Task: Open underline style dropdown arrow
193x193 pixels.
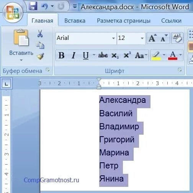Action: click(94, 55)
